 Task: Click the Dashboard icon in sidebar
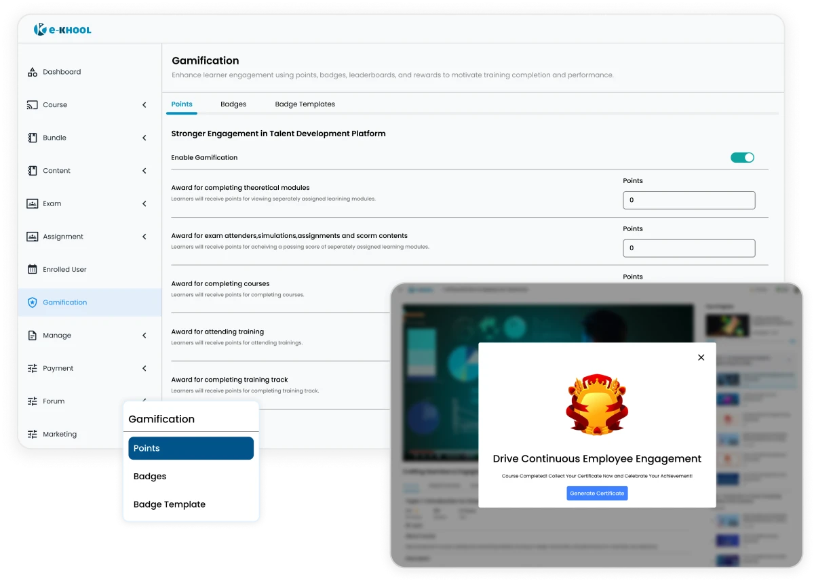point(32,72)
